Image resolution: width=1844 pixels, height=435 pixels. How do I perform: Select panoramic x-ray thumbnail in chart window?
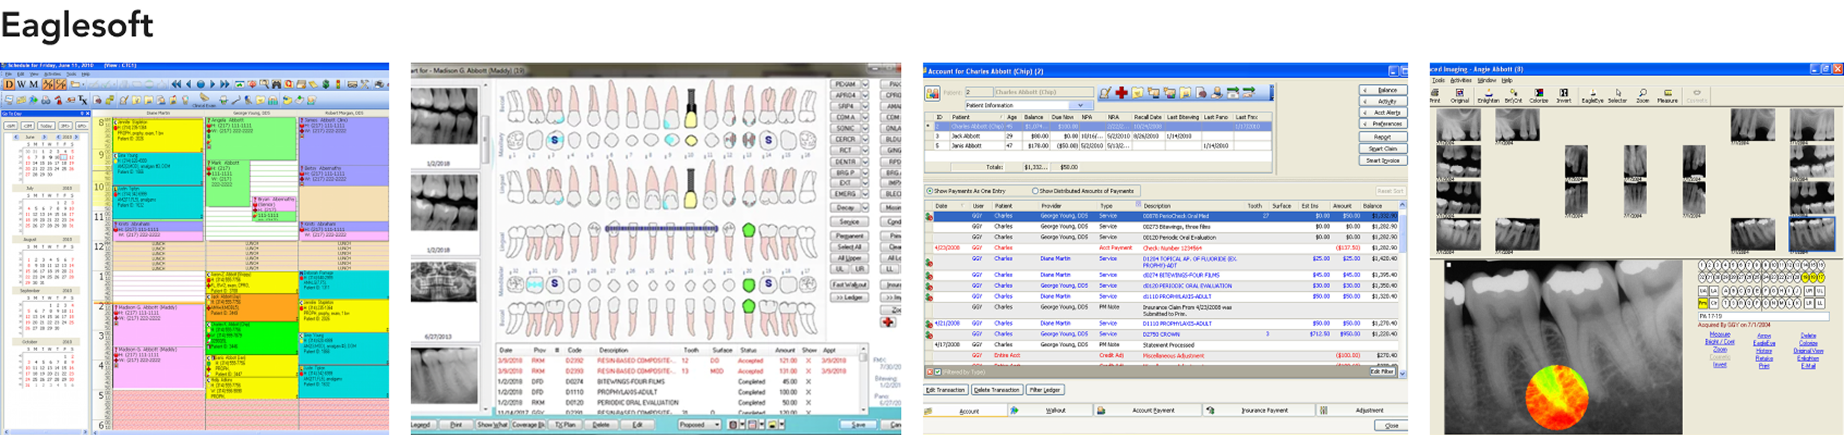[x=444, y=281]
